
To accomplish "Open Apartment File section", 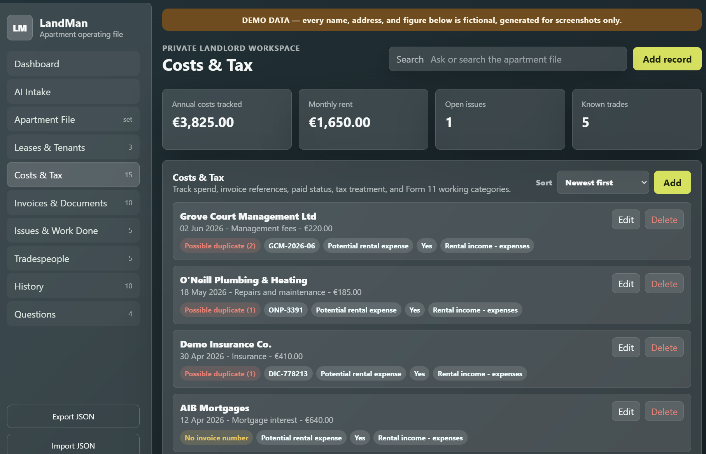I will click(73, 119).
